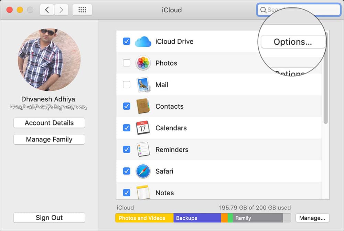Click the Reminders icon
344x231 pixels.
[x=143, y=150]
